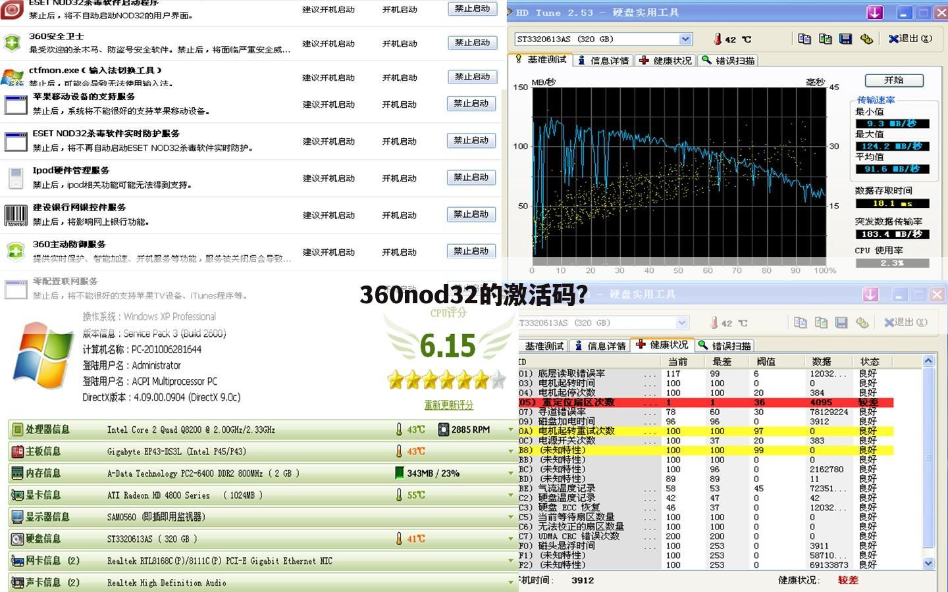Screen dimensions: 948x592
Task: Click the 重新更新评分 link
Action: pyautogui.click(x=448, y=405)
